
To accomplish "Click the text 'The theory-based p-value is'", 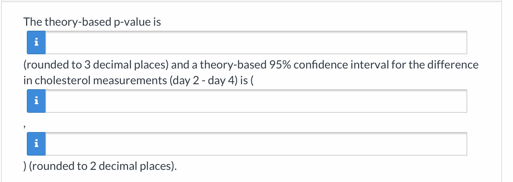I will 92,22.
